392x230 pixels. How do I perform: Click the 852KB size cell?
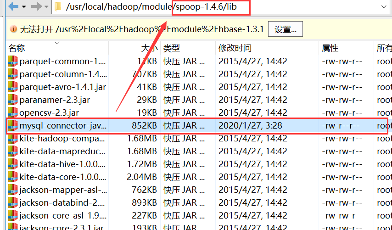[x=144, y=125]
